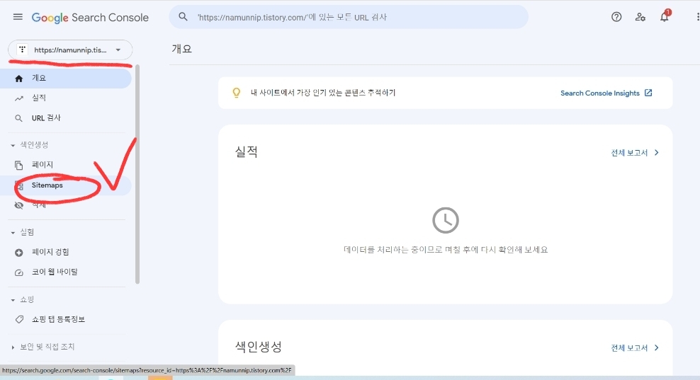Image resolution: width=700 pixels, height=380 pixels.
Task: Click the magnifier icon for URL 검사
Action: click(18, 118)
